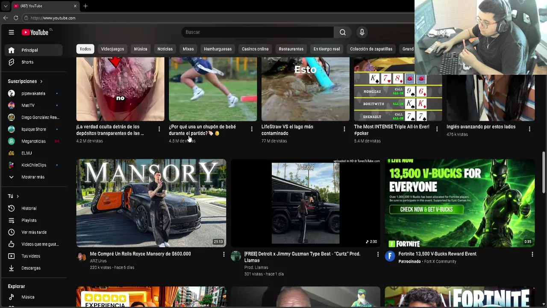This screenshot has width=547, height=308.
Task: Select the Mixes filter chip
Action: click(x=188, y=49)
